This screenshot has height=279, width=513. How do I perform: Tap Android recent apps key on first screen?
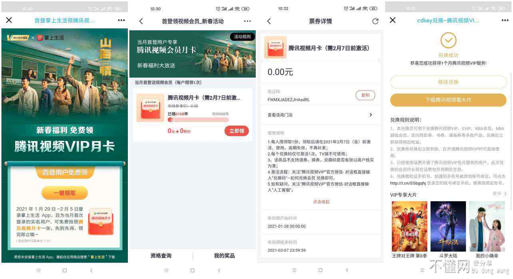38,270
